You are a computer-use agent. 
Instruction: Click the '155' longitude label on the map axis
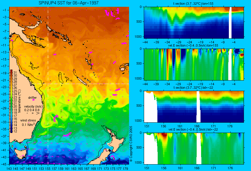[48, 168]
